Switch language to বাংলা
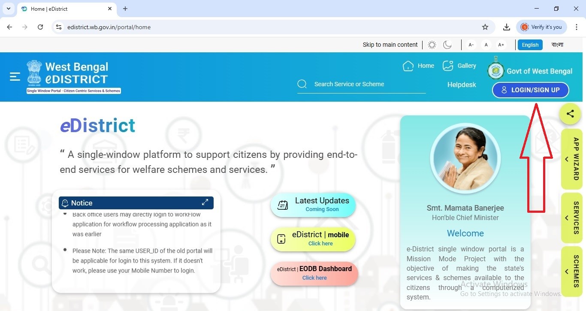The image size is (586, 311). [557, 45]
